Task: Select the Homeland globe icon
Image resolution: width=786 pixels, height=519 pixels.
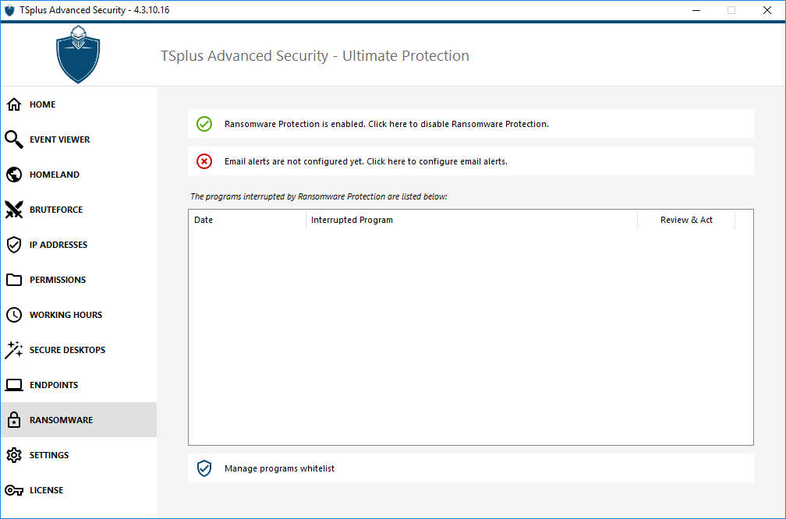Action: pyautogui.click(x=14, y=175)
